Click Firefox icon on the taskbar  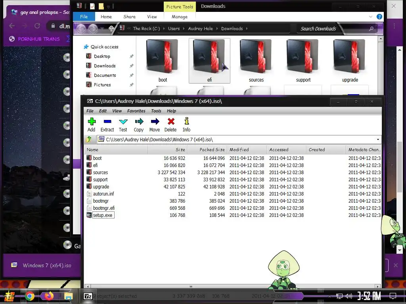pyautogui.click(x=49, y=296)
